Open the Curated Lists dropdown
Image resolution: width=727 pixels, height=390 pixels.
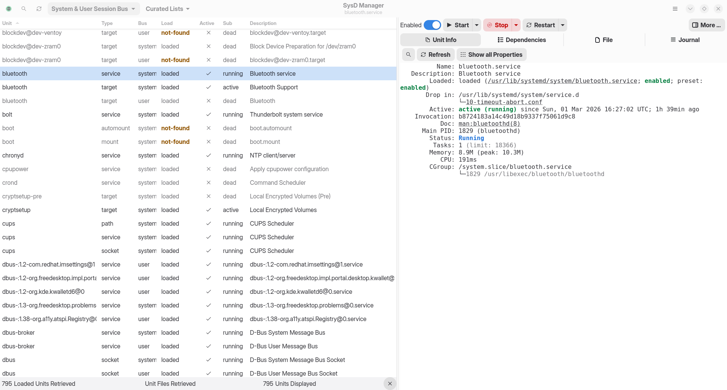(x=168, y=9)
